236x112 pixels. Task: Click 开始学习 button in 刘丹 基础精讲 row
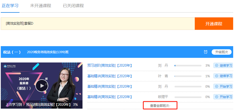coord(223,86)
